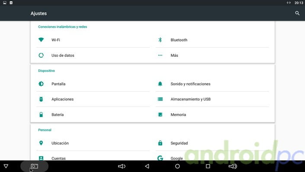Open Wi-Fi settings
Viewport: 305px width, 172px height.
tap(93, 40)
